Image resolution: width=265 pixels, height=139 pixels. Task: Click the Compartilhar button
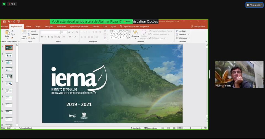coord(198,26)
